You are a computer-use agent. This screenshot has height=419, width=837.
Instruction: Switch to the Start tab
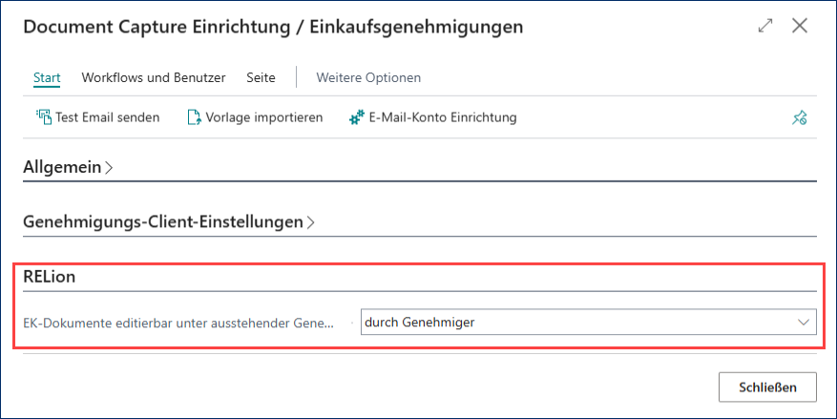click(47, 77)
